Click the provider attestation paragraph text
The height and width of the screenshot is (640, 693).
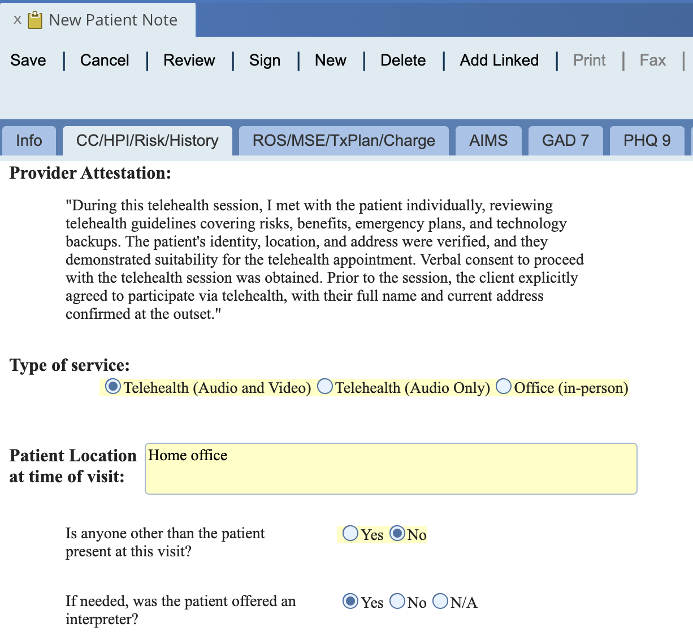point(324,260)
